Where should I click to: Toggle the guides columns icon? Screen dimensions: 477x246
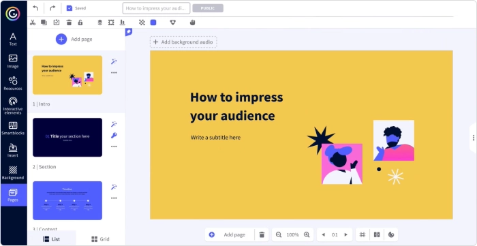377,234
